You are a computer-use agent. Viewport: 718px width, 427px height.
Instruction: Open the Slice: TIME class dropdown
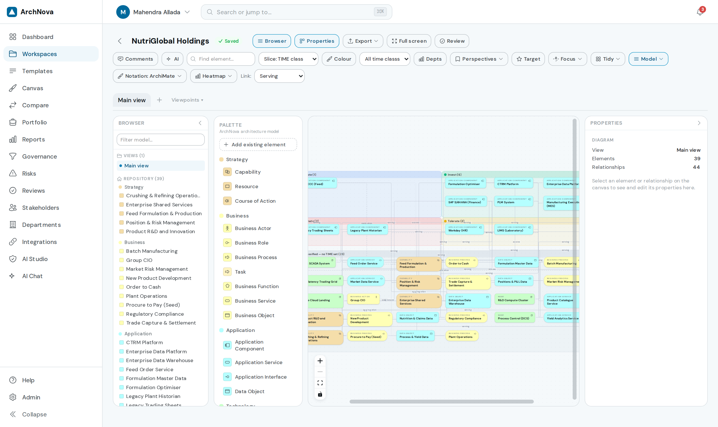(288, 59)
